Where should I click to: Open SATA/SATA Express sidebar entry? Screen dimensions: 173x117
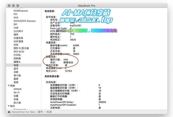click(24, 21)
